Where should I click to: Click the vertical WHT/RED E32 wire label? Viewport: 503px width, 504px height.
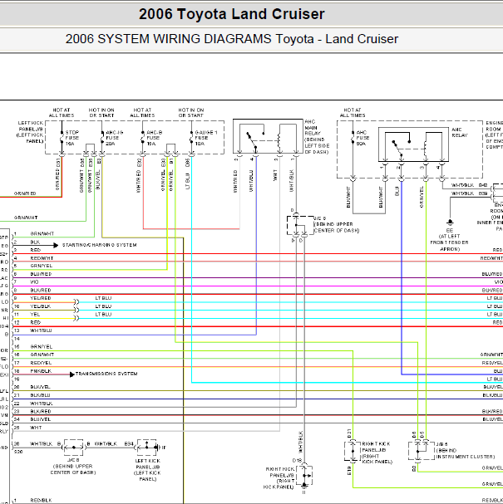pos(139,175)
